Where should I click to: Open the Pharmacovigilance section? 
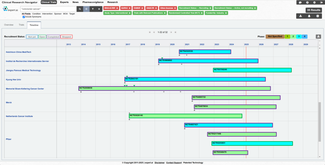[x=93, y=2]
